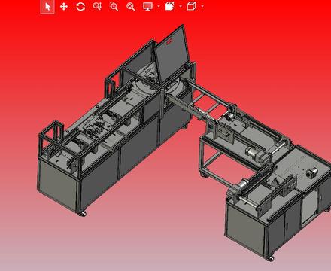331x271 pixels.
Task: Select the raised lid panel with red label
Action: (172, 54)
